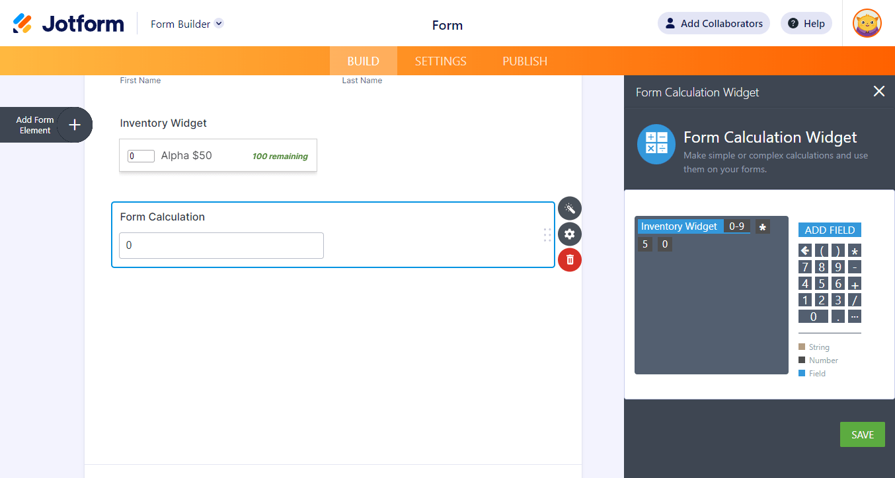Click the First Name sublabel

tap(140, 81)
